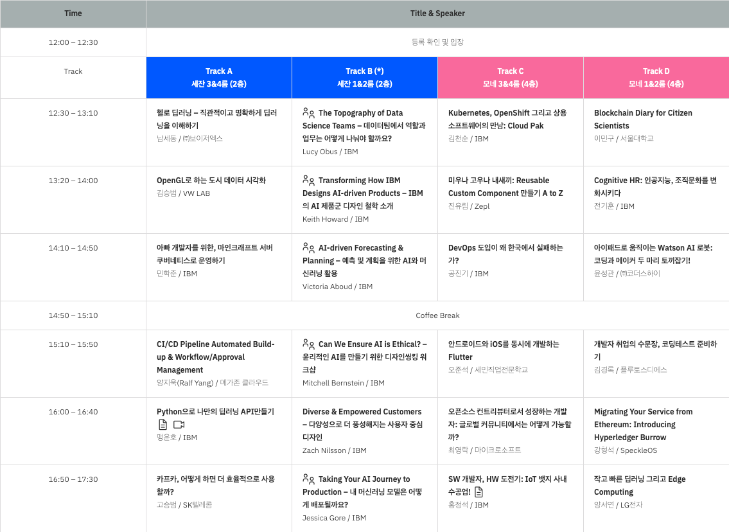The width and height of the screenshot is (729, 532).
Task: Click speaker 진유림 / Zepl
Action: pyautogui.click(x=469, y=206)
